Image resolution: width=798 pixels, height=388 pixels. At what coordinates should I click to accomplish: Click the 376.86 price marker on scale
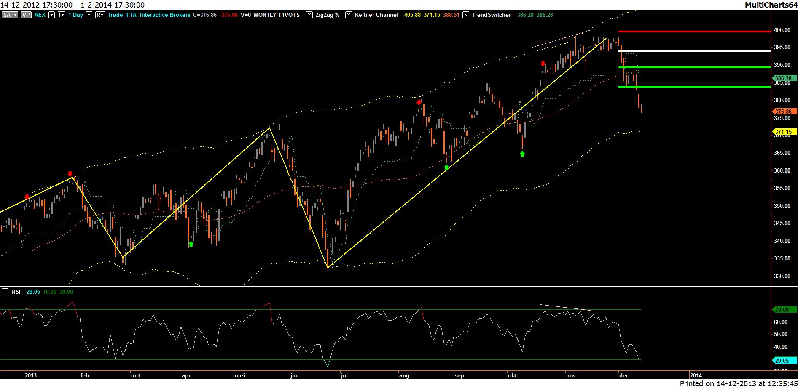[784, 112]
